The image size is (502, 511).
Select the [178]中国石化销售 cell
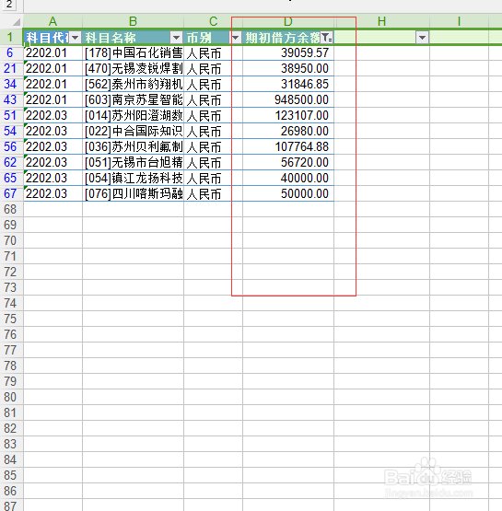[133, 52]
